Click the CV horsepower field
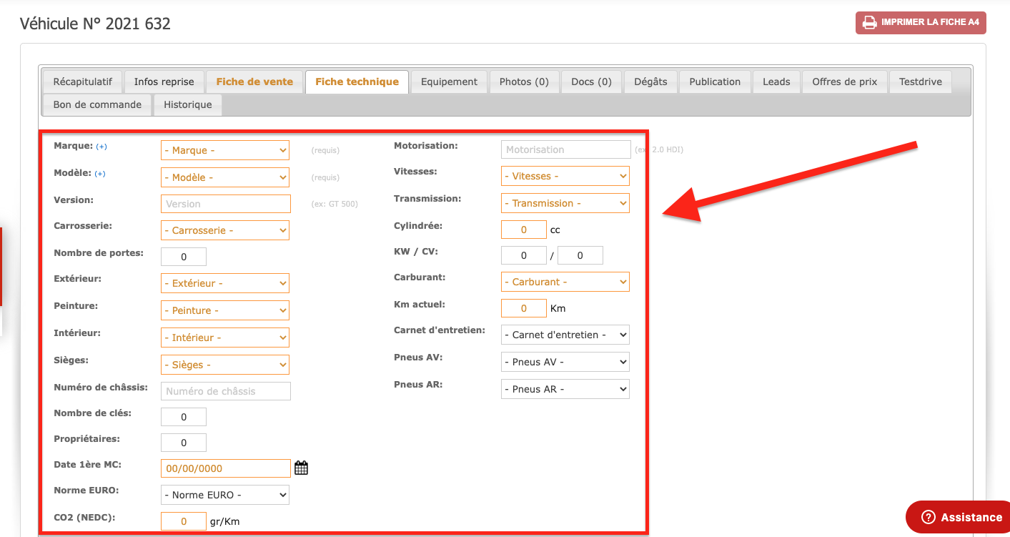The height and width of the screenshot is (537, 1010). (x=580, y=255)
